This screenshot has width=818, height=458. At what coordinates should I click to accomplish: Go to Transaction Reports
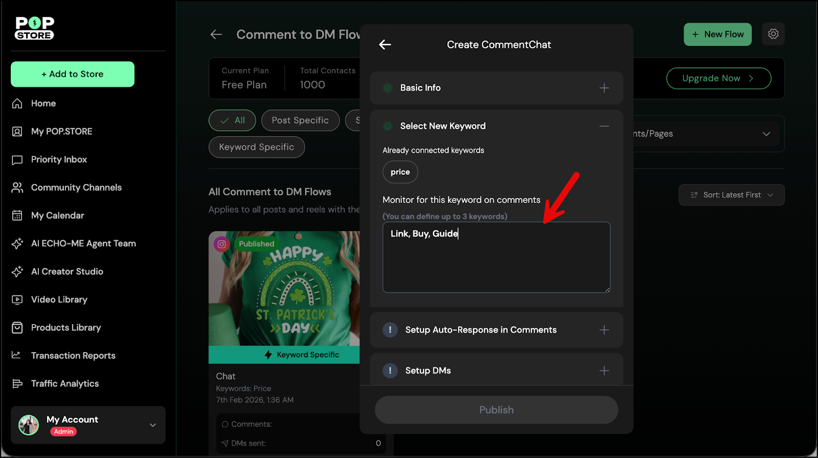[73, 356]
